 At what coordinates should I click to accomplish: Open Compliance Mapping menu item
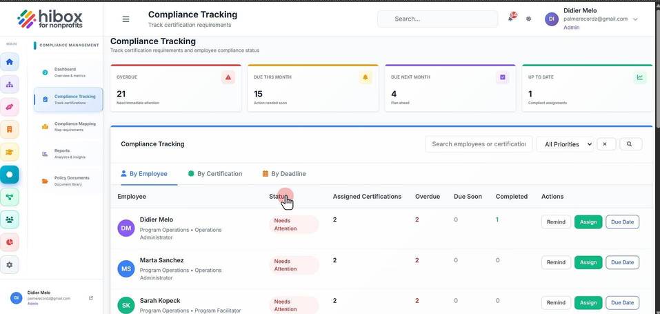click(x=68, y=127)
